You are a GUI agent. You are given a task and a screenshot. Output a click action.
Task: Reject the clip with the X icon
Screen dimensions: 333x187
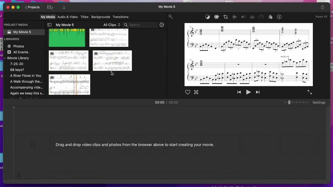coord(196,92)
